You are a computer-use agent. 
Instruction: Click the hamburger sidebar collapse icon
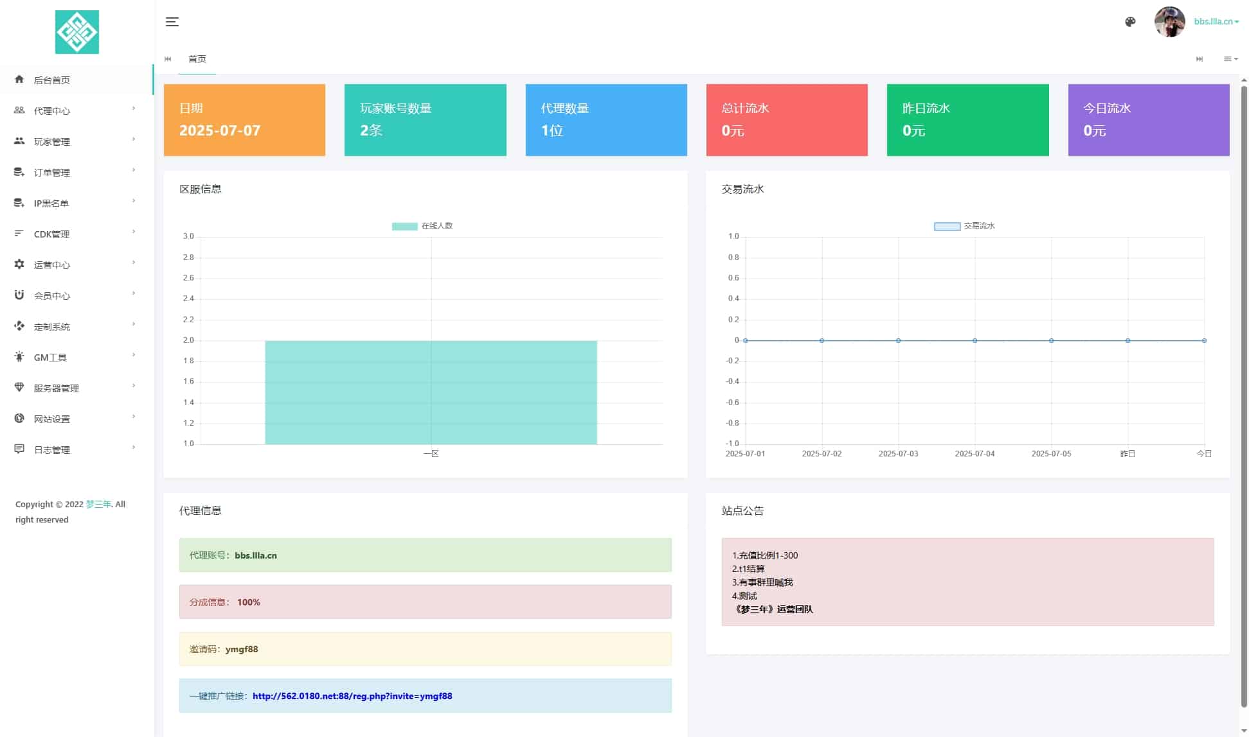point(172,22)
